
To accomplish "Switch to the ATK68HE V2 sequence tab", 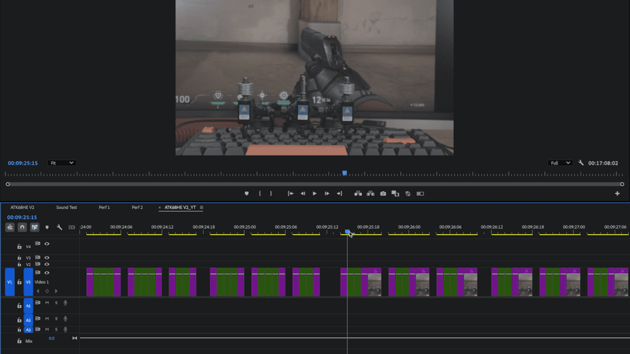I will pos(23,208).
